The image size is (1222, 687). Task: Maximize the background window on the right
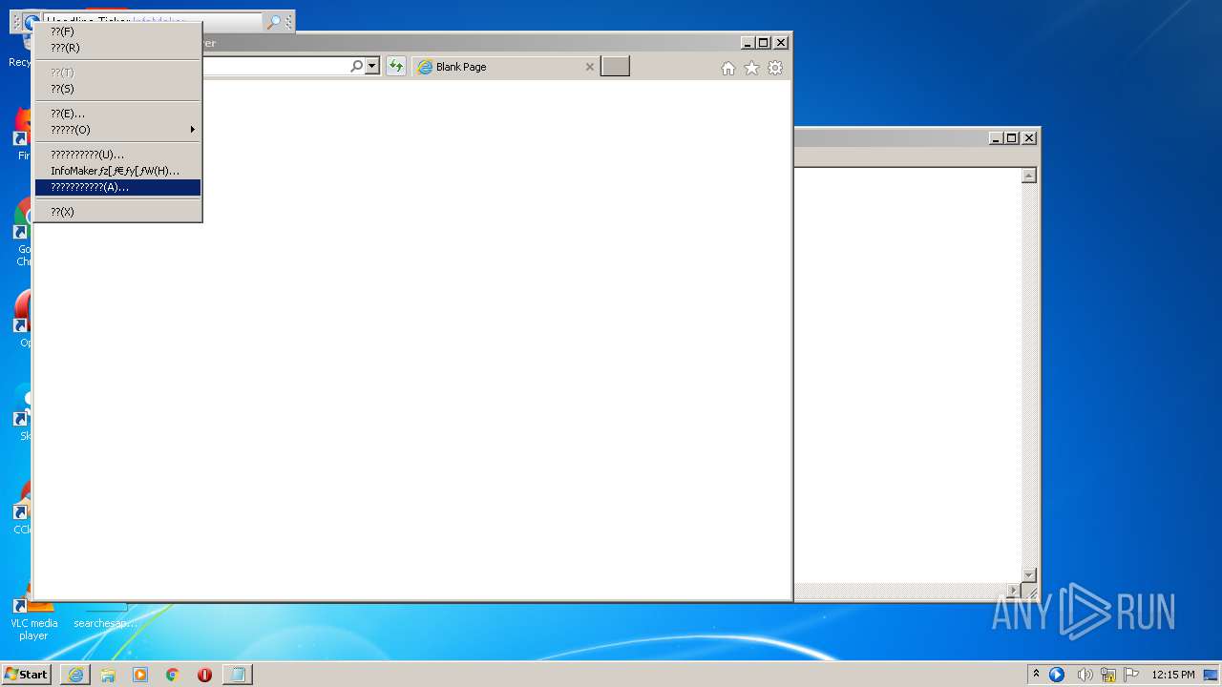coord(1012,138)
